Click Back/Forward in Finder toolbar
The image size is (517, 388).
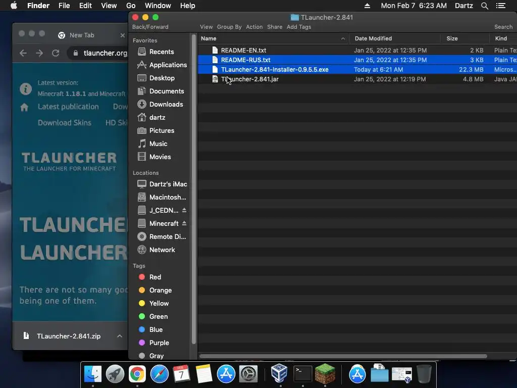click(x=150, y=27)
